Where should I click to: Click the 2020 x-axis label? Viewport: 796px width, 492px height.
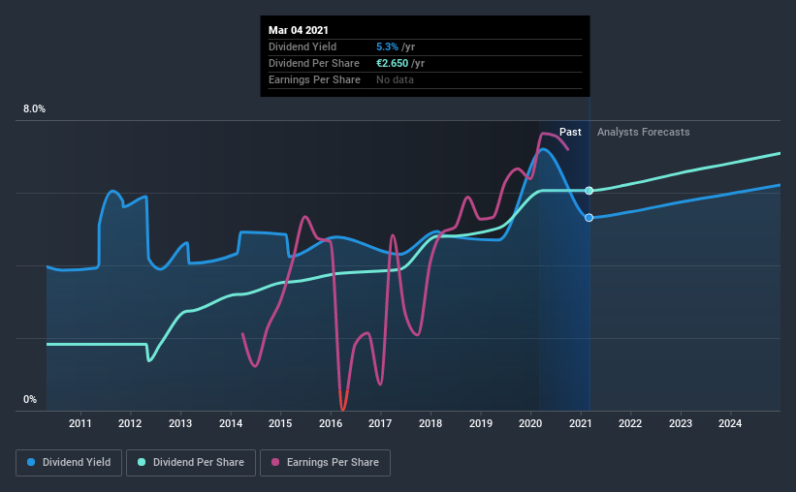(x=530, y=423)
